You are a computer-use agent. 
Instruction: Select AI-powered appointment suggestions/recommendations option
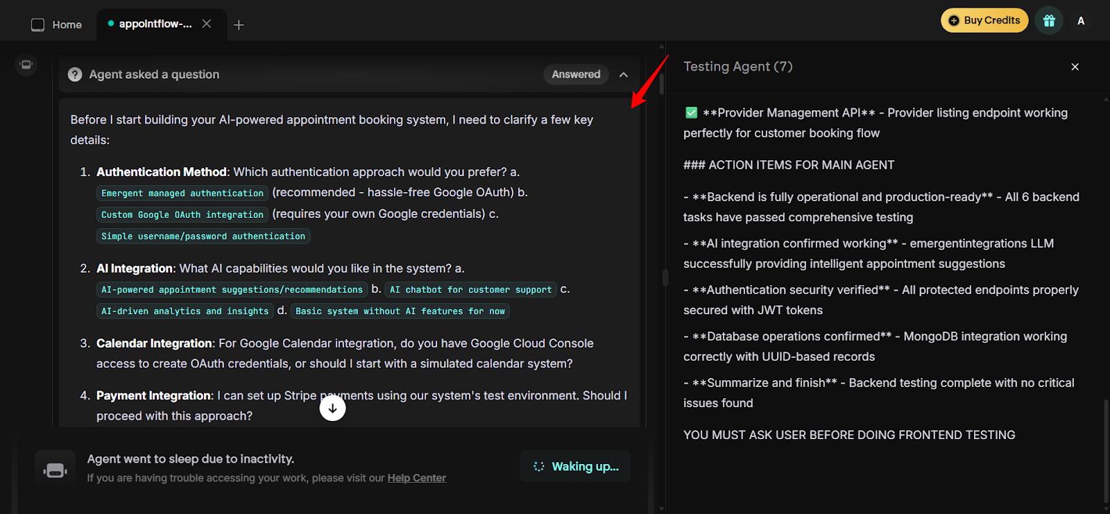pos(232,290)
